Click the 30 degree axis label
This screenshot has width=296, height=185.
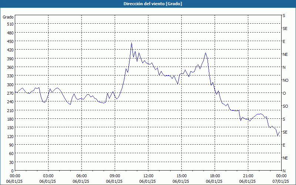coord(11,162)
